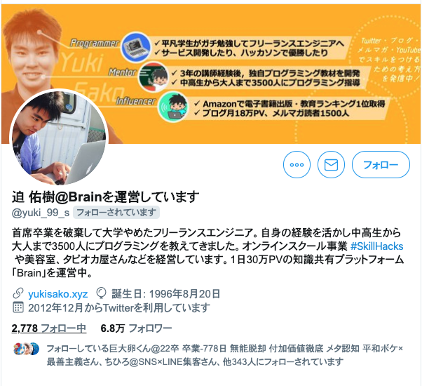The image size is (422, 386).
Task: Click the Influencer green icon in banner
Action: click(x=172, y=107)
